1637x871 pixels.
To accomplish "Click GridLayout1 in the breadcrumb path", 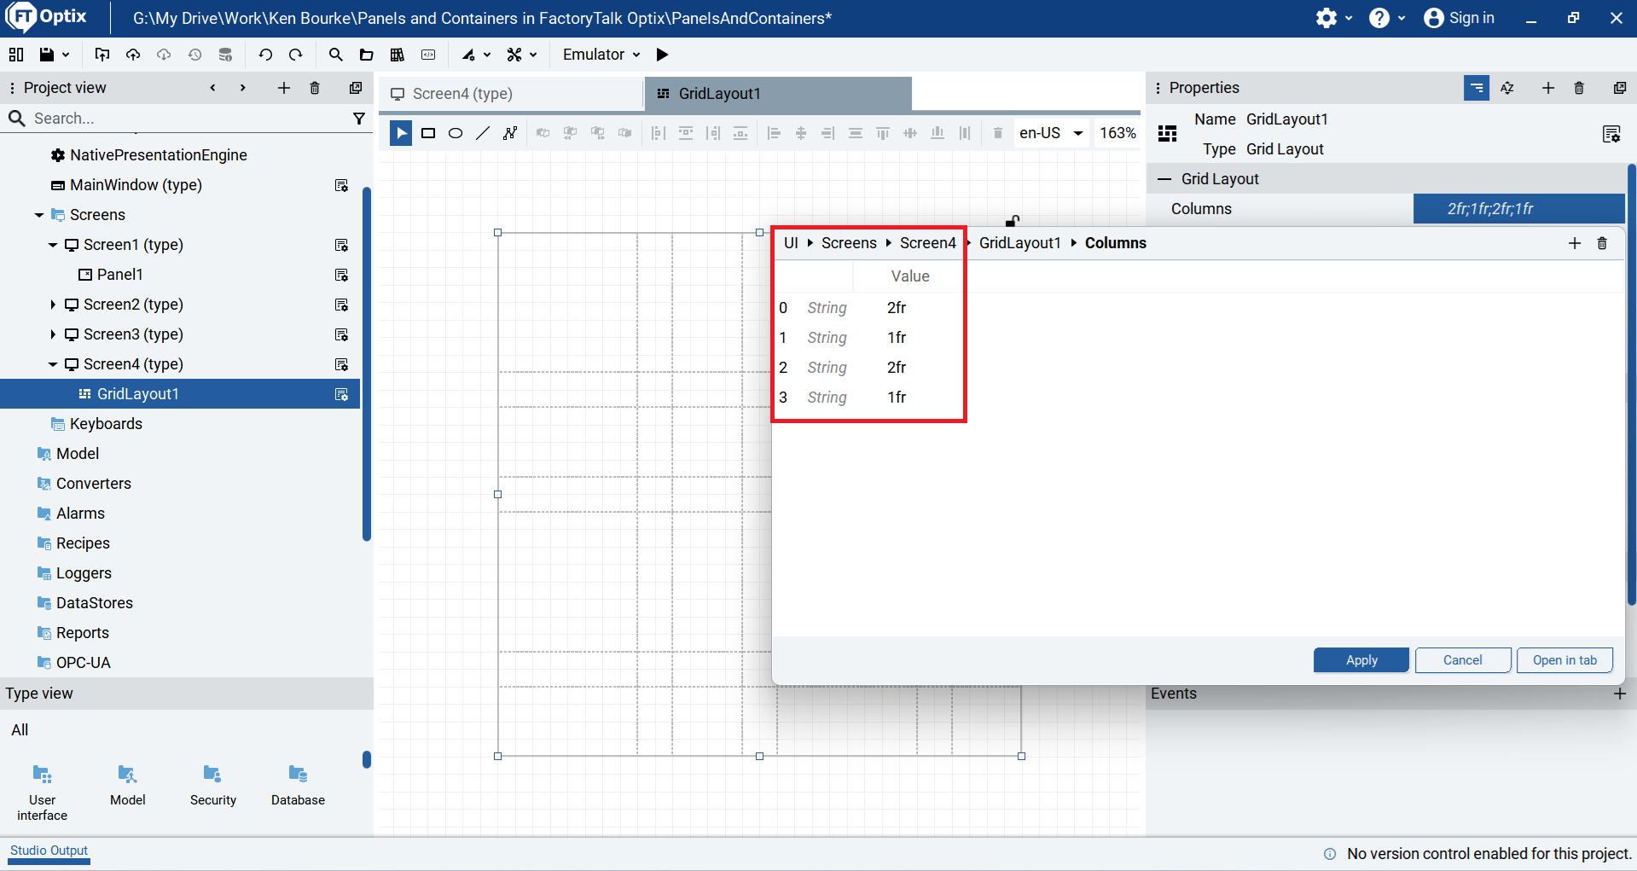I will point(1019,243).
